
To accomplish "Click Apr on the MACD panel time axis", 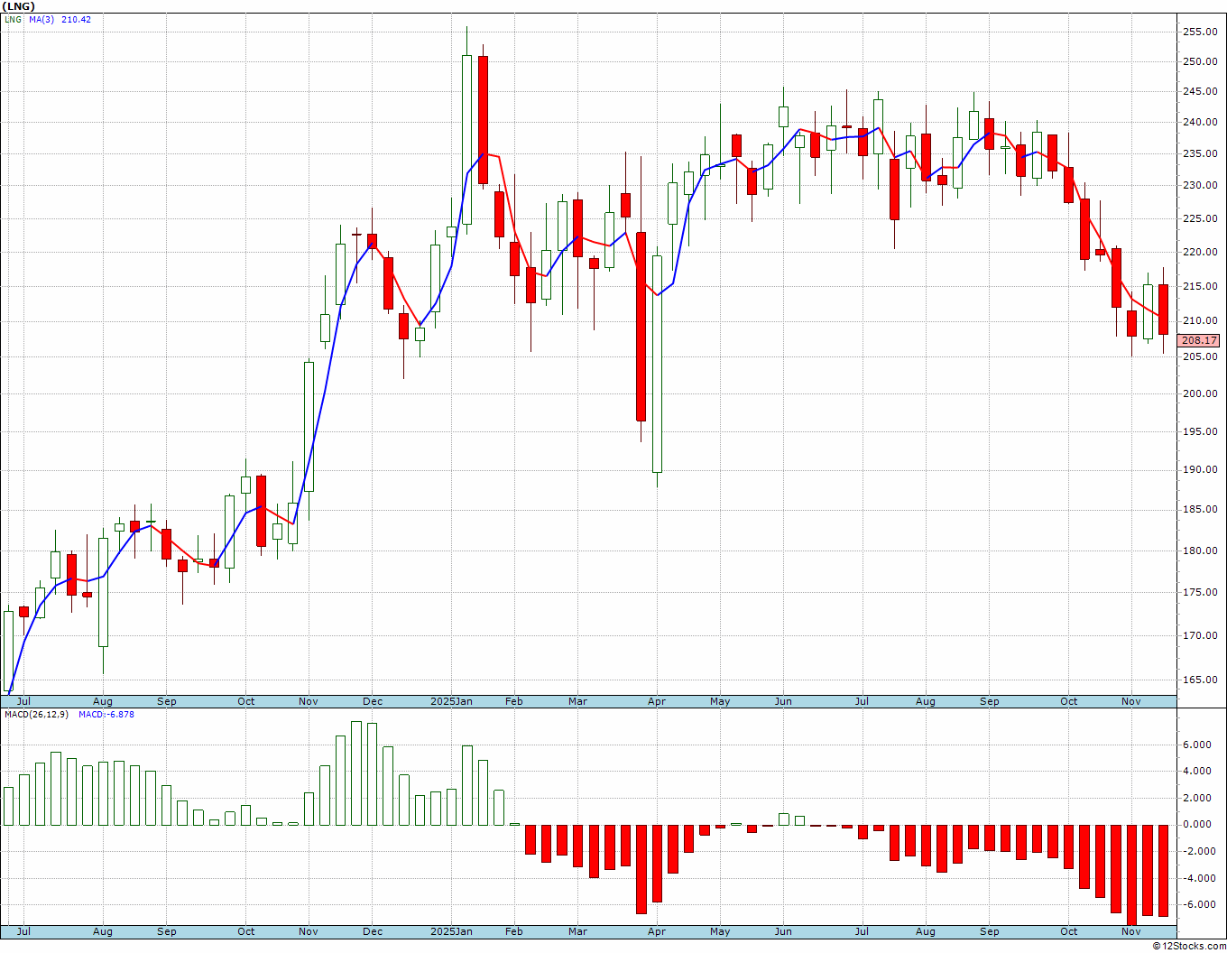I will pos(657,931).
